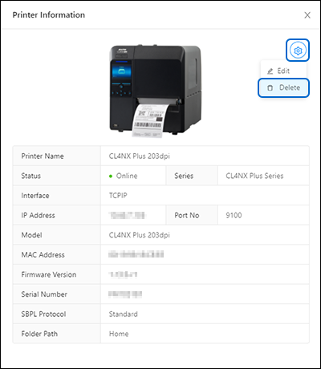Click the blurred IP Address value
This screenshot has width=321, height=369.
click(128, 215)
